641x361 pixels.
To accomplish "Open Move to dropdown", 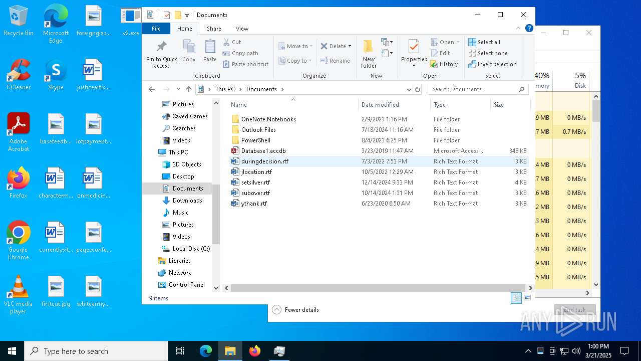I will pyautogui.click(x=295, y=46).
